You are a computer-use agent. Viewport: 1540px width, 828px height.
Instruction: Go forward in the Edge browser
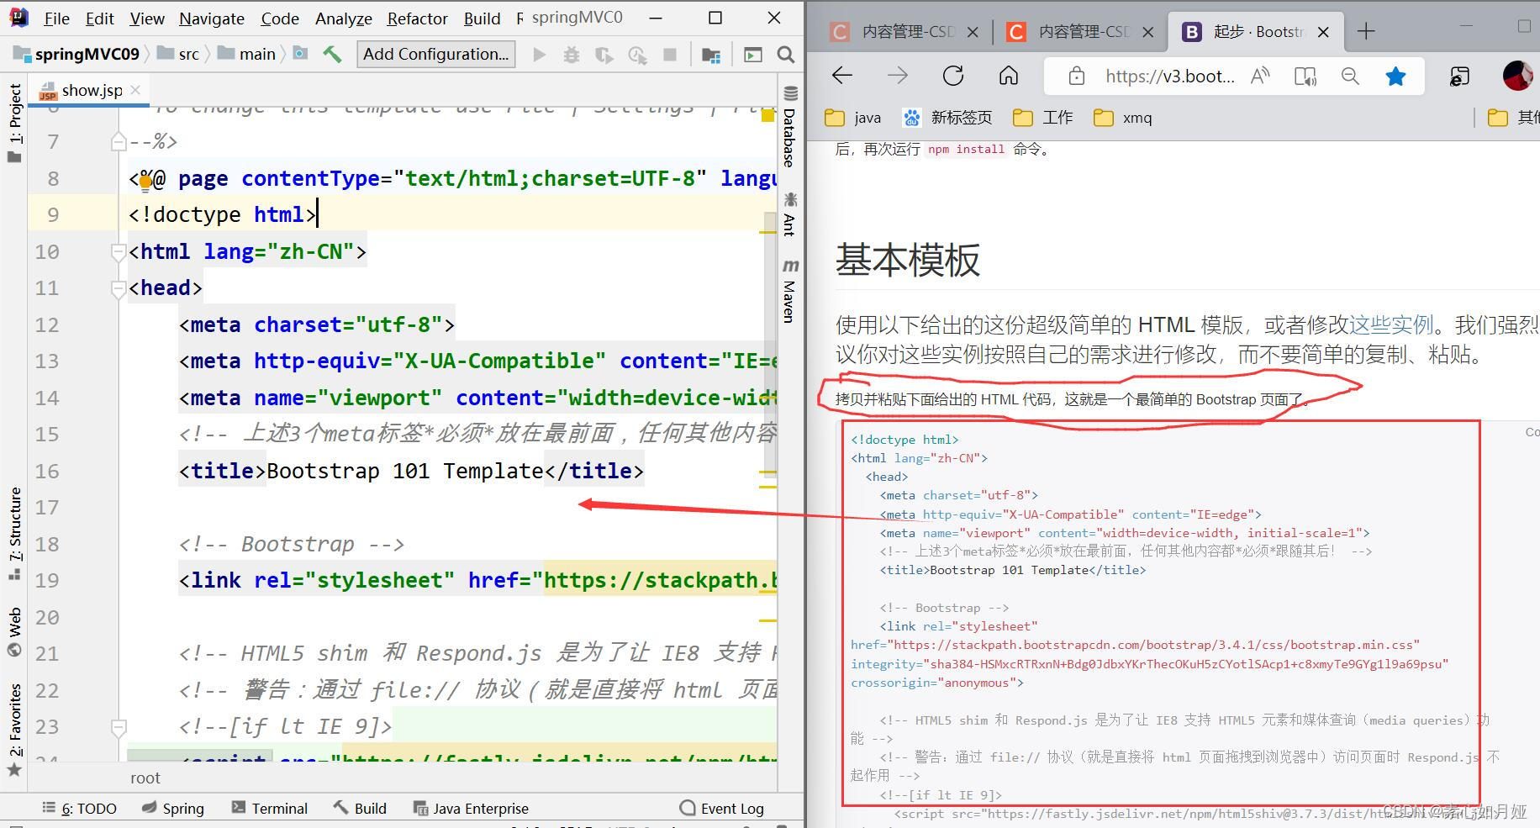coord(898,76)
